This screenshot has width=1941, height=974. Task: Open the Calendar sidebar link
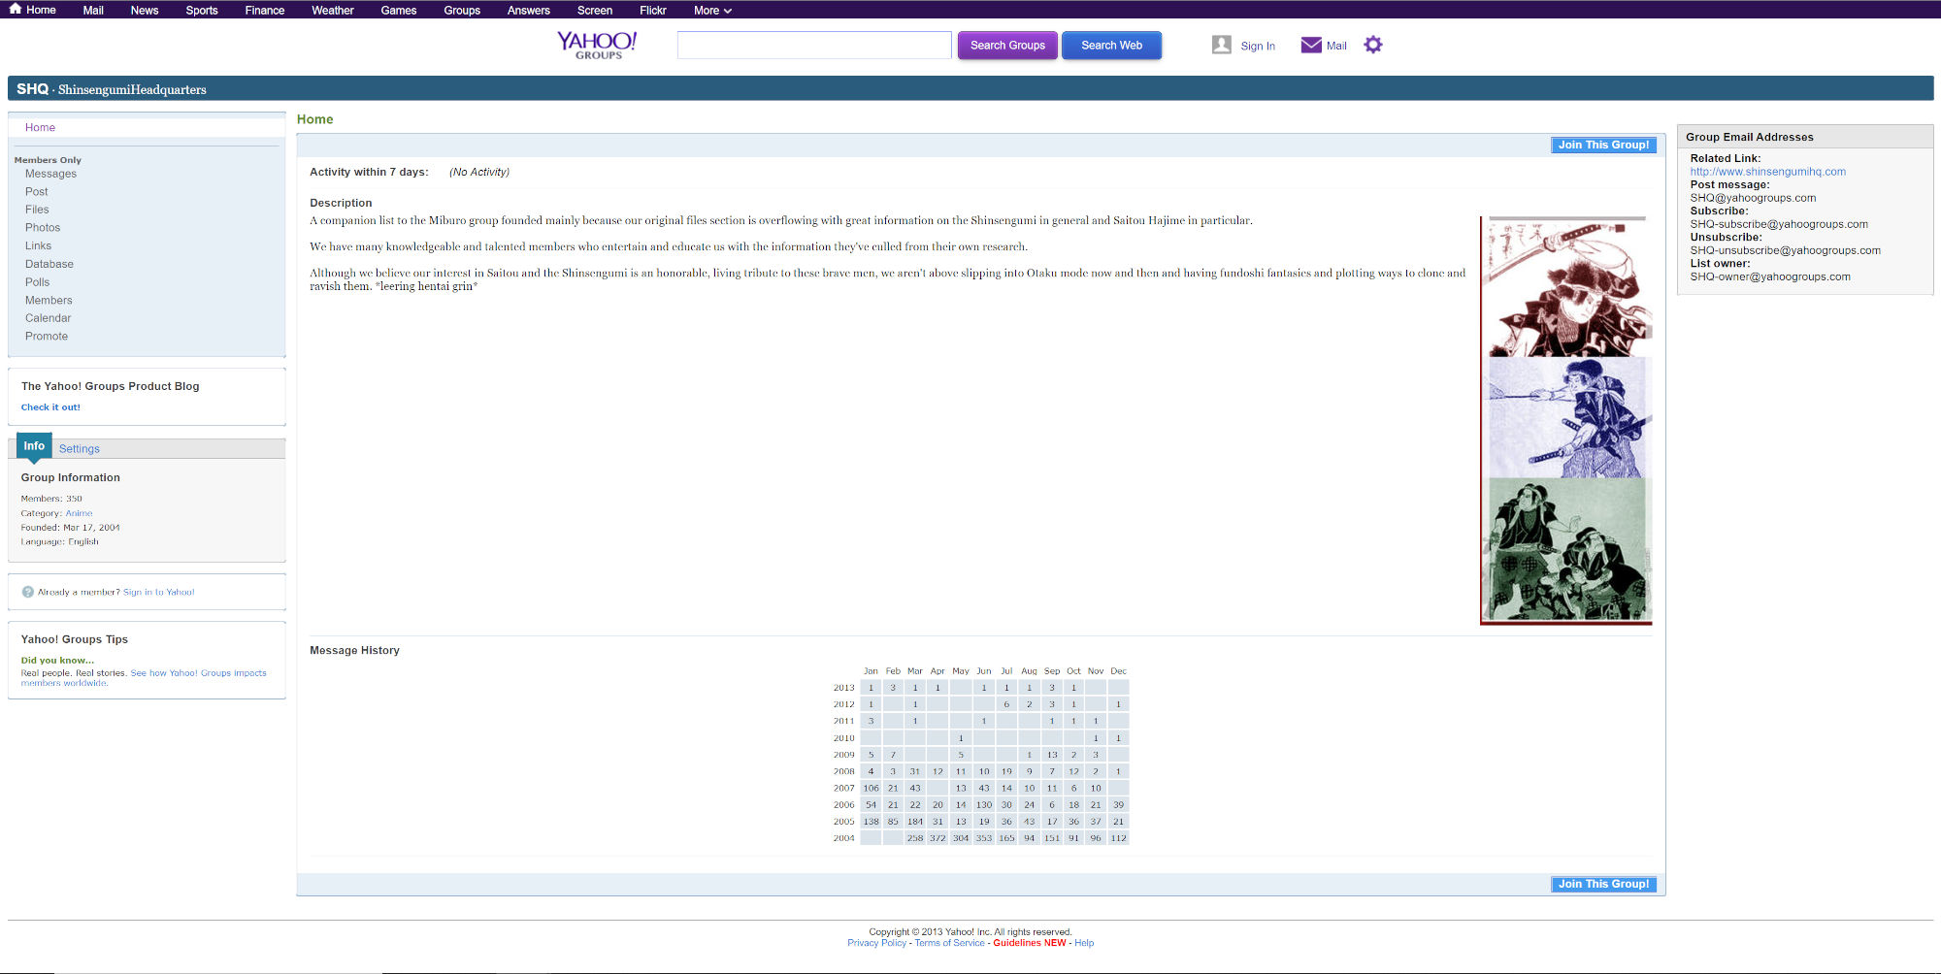48,318
